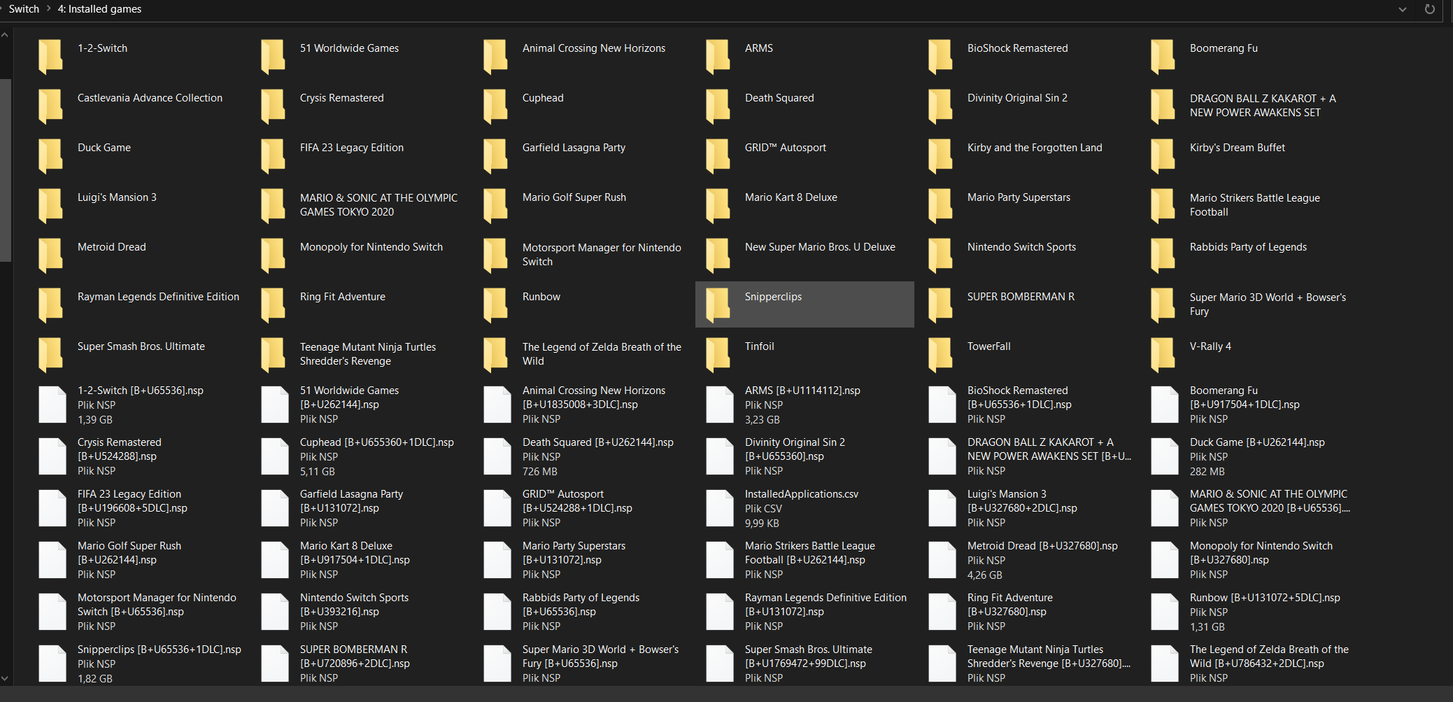Select the FIFA 23 Legacy Edition folder icon
This screenshot has width=1453, height=702.
tap(274, 156)
